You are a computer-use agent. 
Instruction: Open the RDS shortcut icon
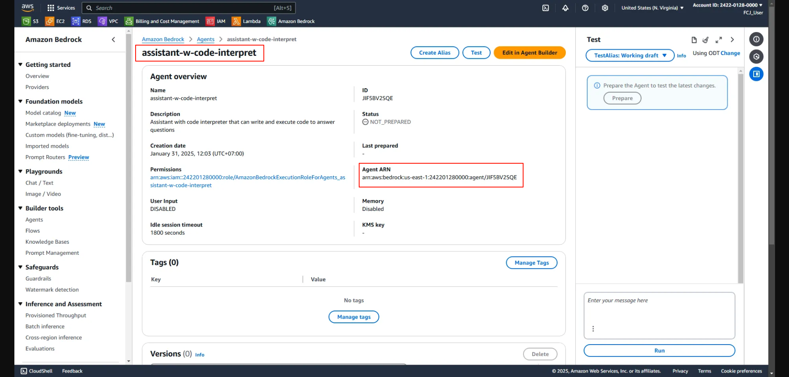click(76, 21)
